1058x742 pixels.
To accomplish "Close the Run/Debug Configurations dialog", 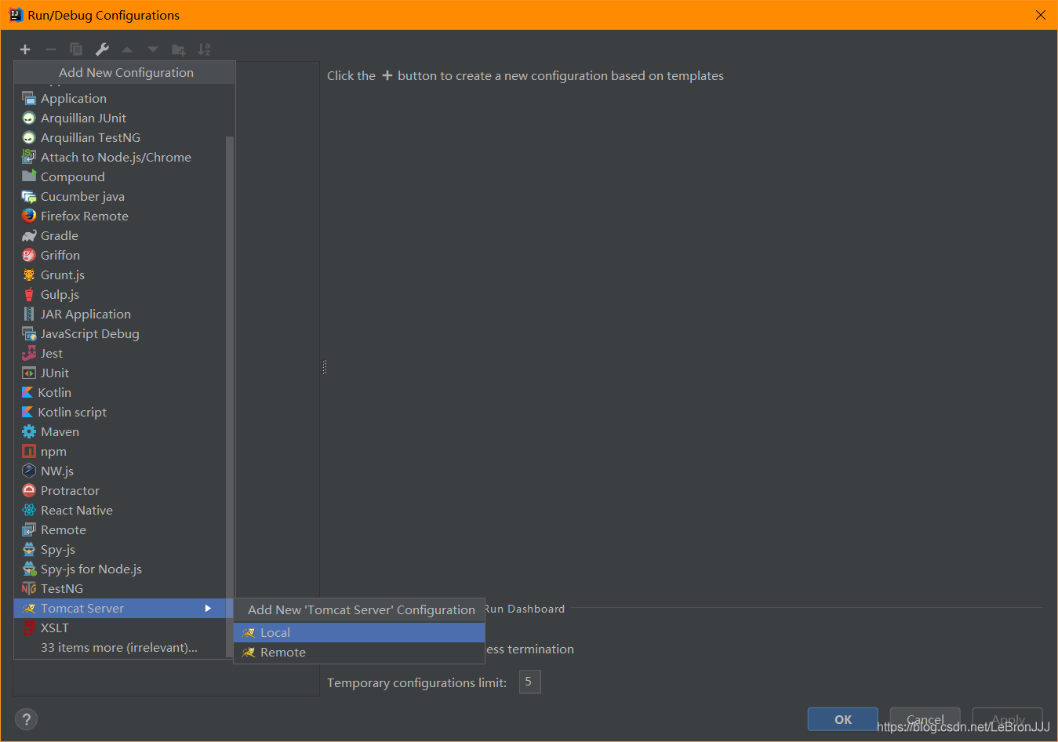I will click(x=1041, y=15).
